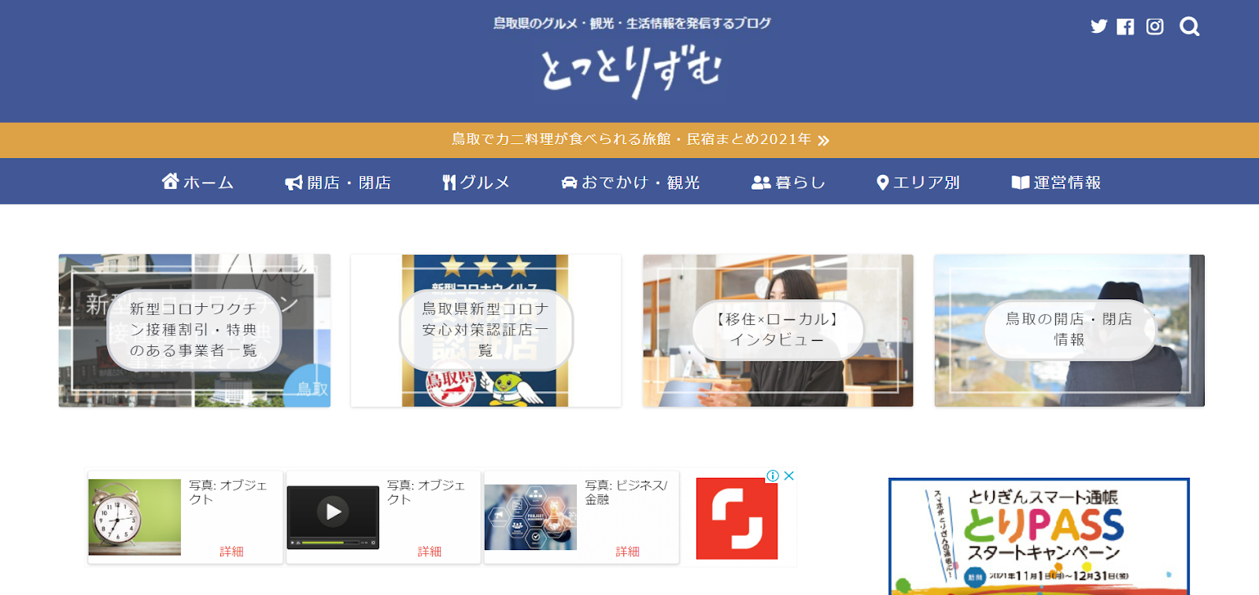Open the とりPASS campaign banner
The image size is (1259, 595).
point(1039,537)
